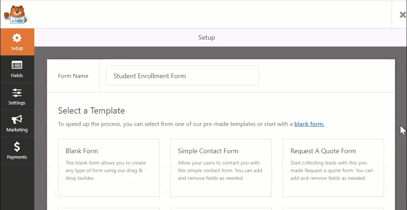Open Payments via the dollar sign icon
The width and height of the screenshot is (407, 210).
[x=17, y=147]
